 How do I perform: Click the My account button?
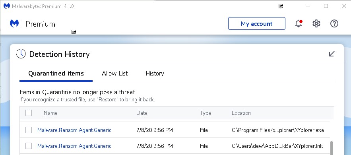point(257,23)
